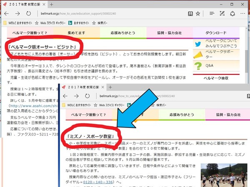The width and height of the screenshot is (250, 187).
Task: Open the ダウンロード menu item
Action: click(x=216, y=33)
